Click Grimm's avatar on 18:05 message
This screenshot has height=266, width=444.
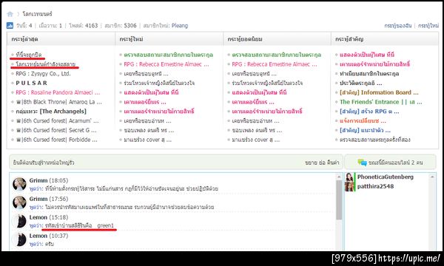pyautogui.click(x=19, y=184)
